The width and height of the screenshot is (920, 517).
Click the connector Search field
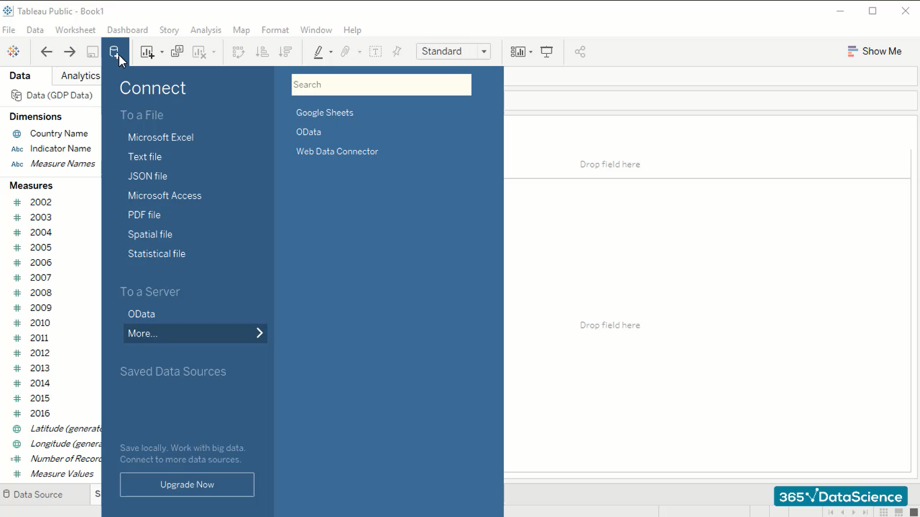coord(381,85)
